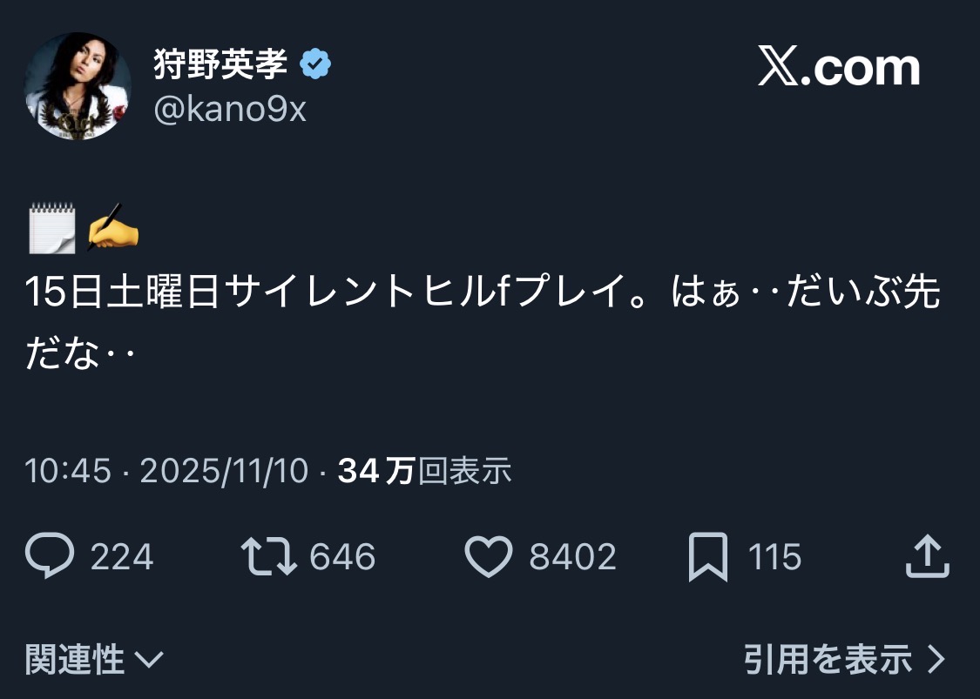Click the 8402 likes count
980x699 pixels.
(572, 557)
